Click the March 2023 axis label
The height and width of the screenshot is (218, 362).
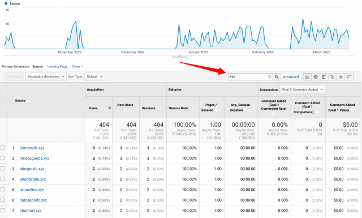pyautogui.click(x=322, y=52)
